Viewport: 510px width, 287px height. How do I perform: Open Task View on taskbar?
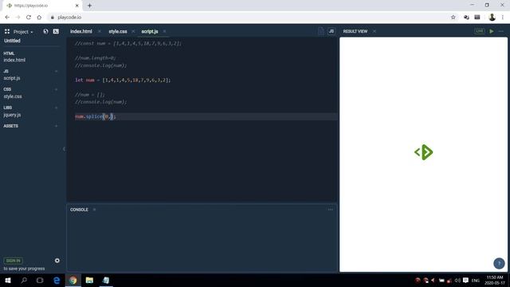point(40,280)
